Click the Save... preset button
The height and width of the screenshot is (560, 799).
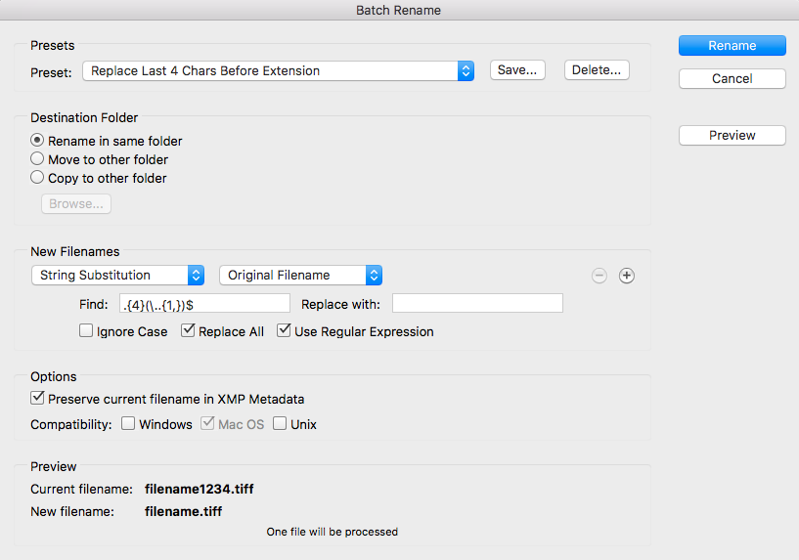click(x=517, y=70)
